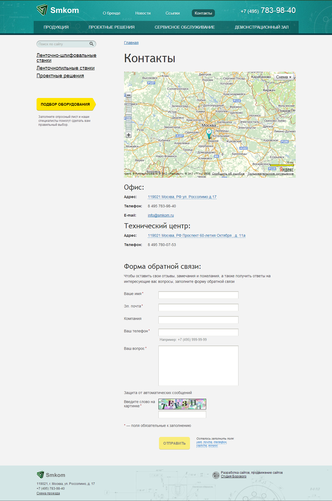
Task: Open the ПРОДУКЦИЯ navigation tab
Action: (x=56, y=27)
